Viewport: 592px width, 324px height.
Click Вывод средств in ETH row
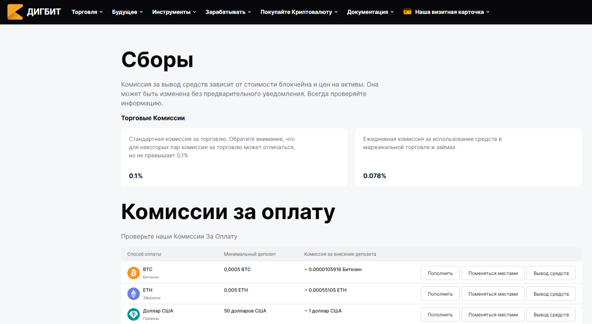tap(551, 294)
